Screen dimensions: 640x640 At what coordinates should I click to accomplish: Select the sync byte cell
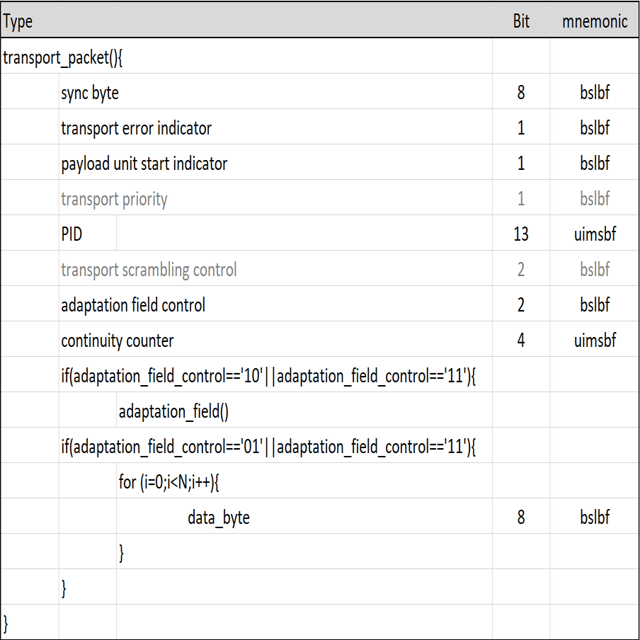pos(90,93)
